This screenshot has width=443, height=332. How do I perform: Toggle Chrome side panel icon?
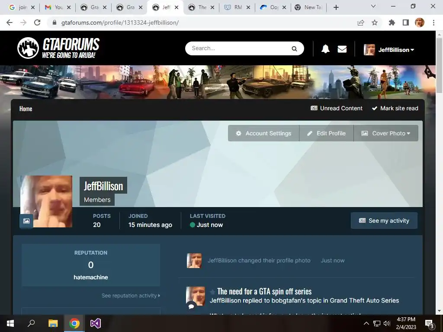(406, 22)
